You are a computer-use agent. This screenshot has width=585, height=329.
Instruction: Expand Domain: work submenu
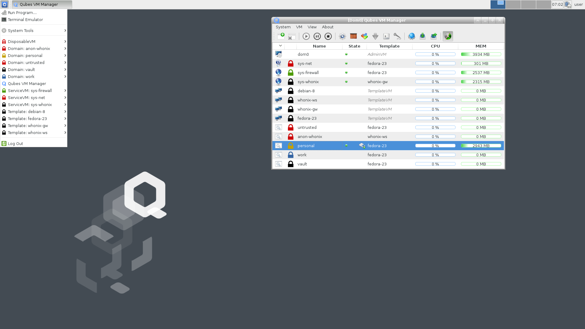[34, 76]
